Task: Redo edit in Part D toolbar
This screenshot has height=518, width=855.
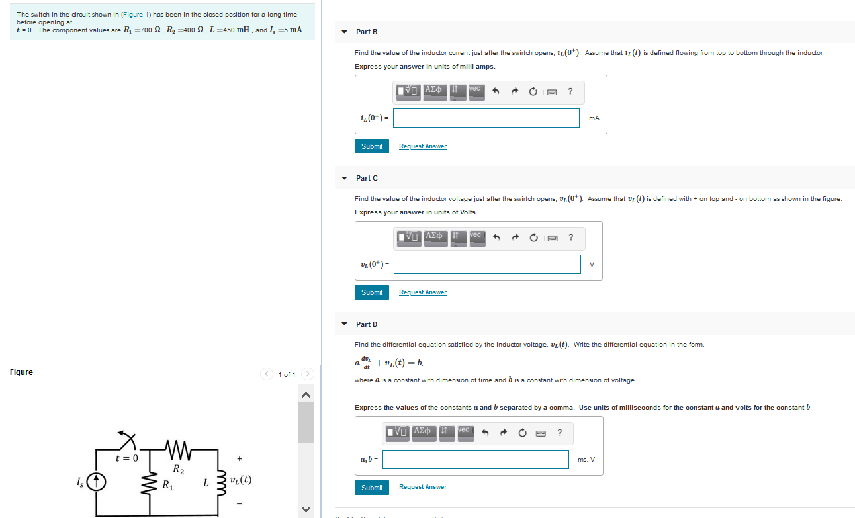Action: 504,433
